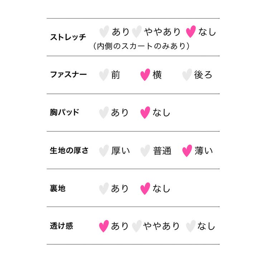Image resolution: width=265 pixels, height=265 pixels.
Task: Select the gray heart next to 普通
Action: pos(145,151)
